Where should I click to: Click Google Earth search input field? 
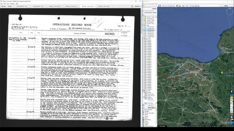[147, 9]
